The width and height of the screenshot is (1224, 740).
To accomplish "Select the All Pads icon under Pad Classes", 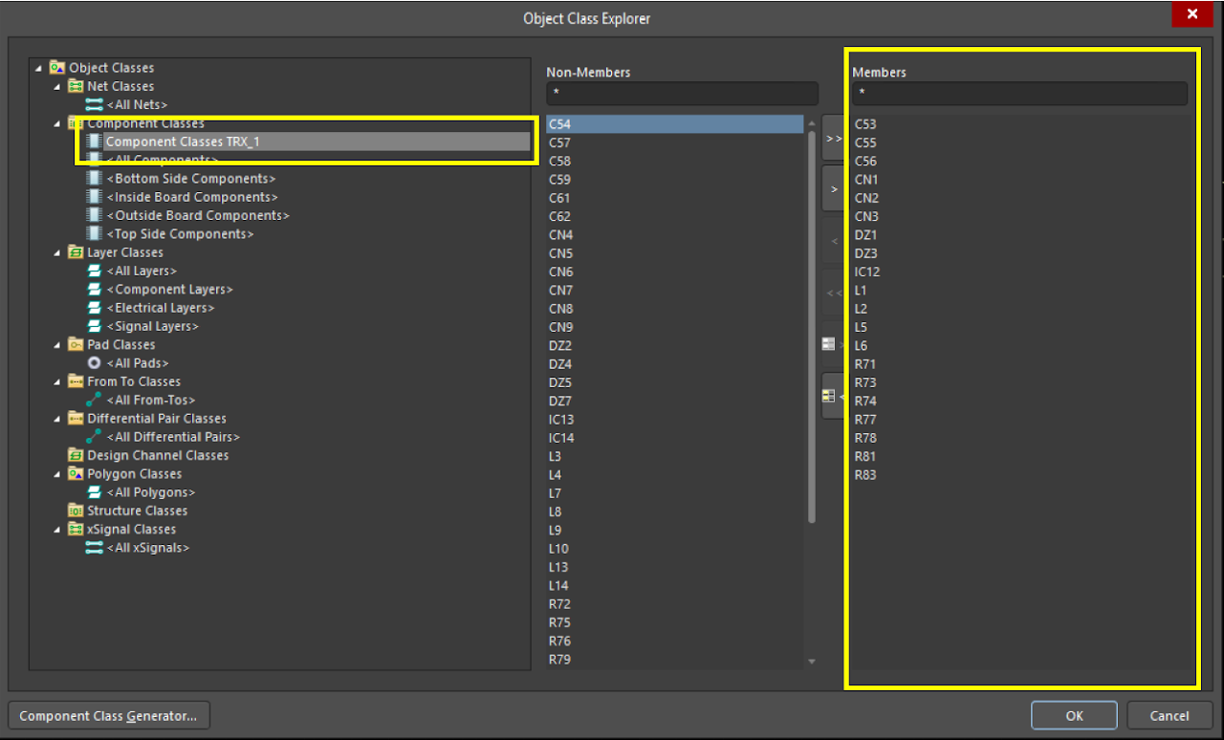I will [93, 362].
